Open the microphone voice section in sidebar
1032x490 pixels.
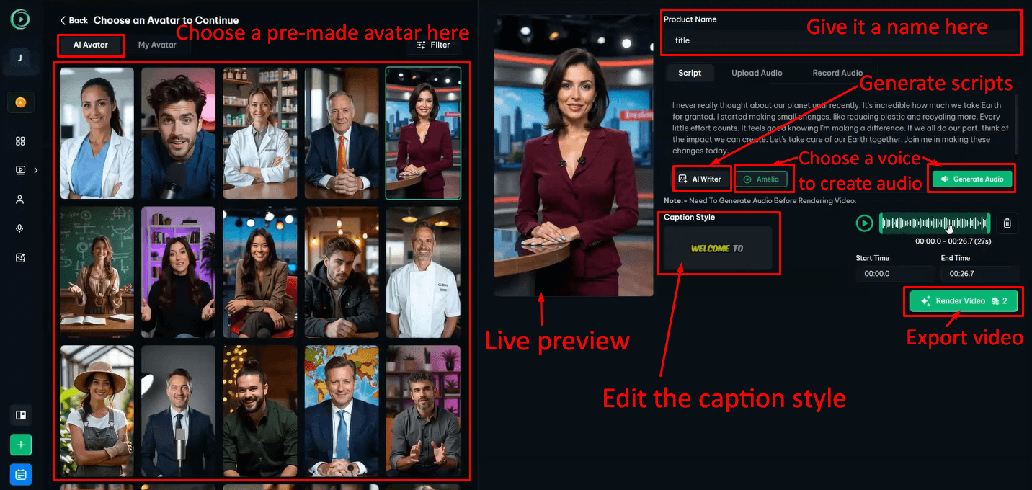(x=20, y=228)
